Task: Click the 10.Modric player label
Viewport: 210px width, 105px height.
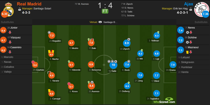Action: (74, 48)
